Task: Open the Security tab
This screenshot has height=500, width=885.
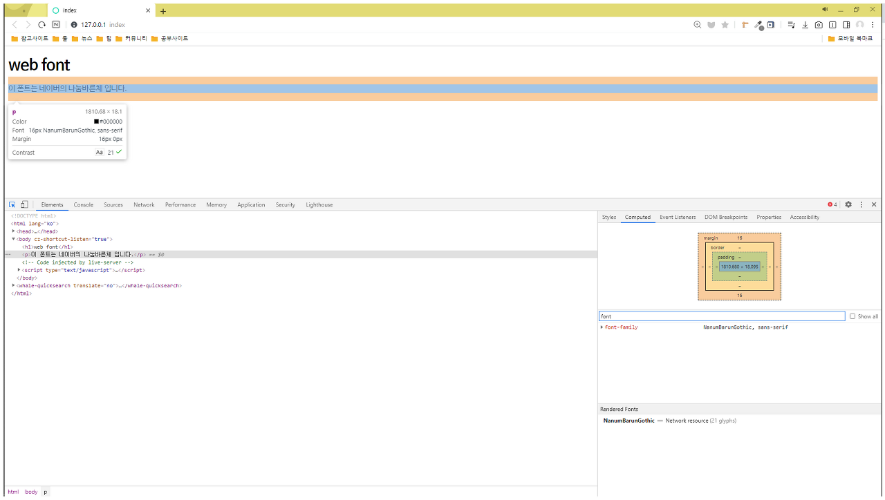Action: [285, 204]
